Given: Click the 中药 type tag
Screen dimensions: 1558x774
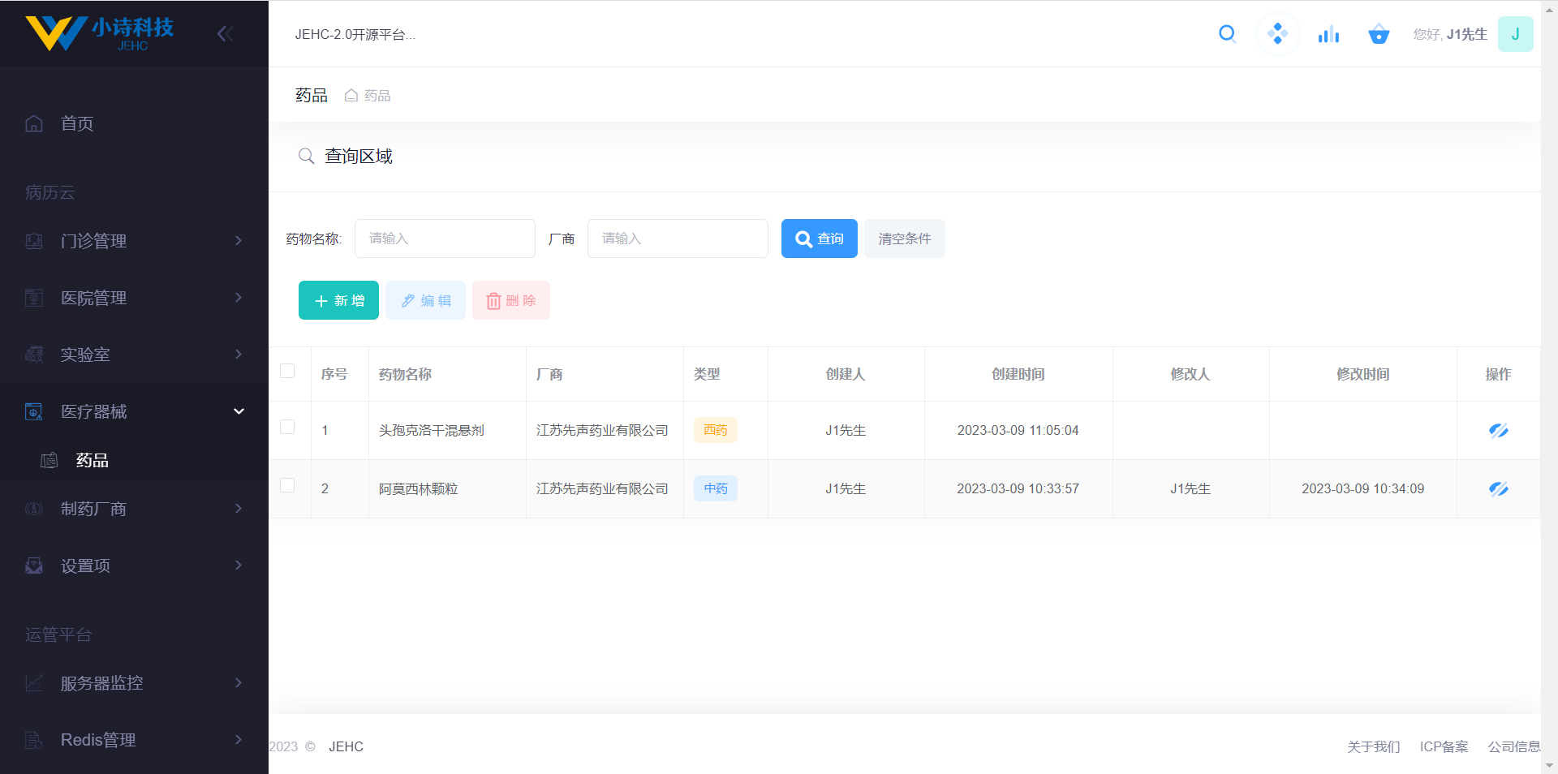Looking at the screenshot, I should pyautogui.click(x=715, y=488).
